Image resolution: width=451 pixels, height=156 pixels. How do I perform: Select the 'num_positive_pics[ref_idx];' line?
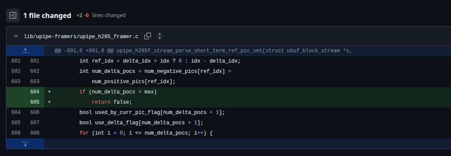133,81
